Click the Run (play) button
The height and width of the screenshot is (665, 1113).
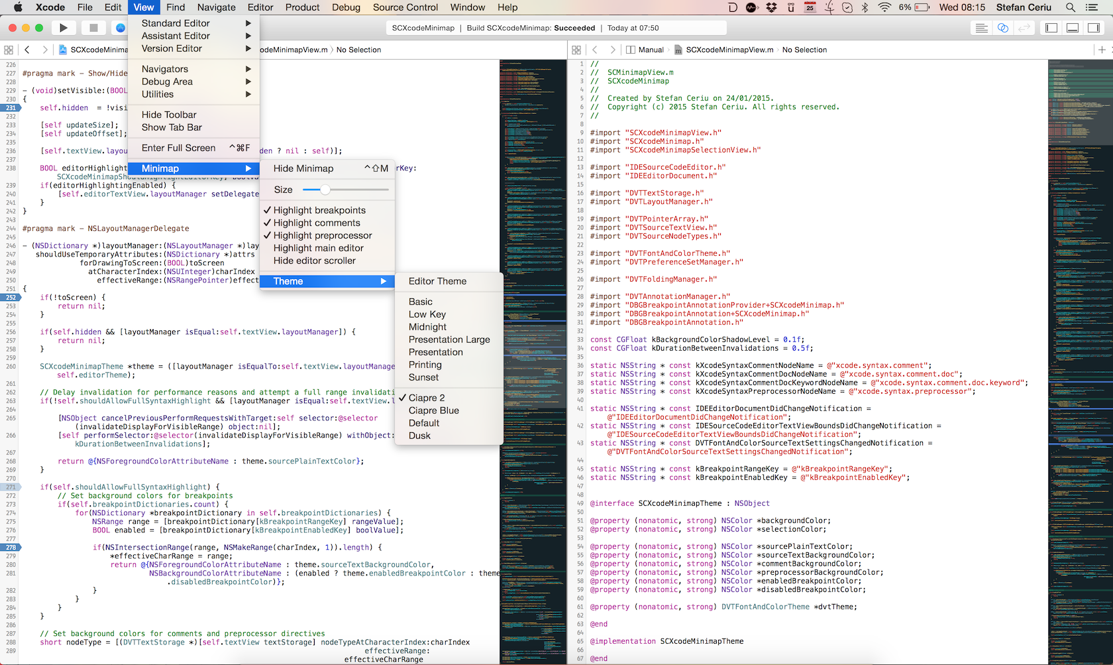pyautogui.click(x=64, y=28)
